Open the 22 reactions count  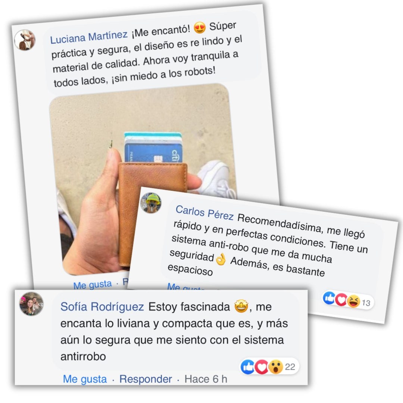click(290, 367)
